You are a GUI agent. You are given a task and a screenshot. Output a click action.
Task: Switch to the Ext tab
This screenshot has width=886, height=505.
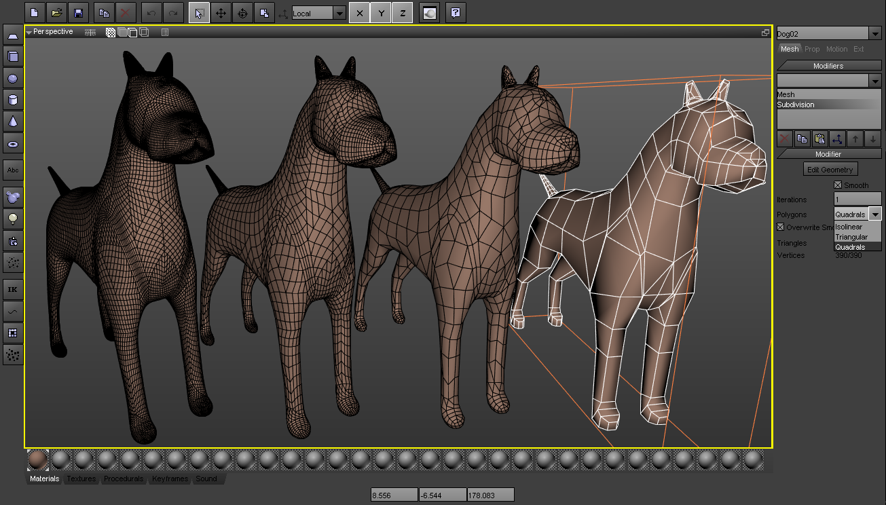pos(859,49)
